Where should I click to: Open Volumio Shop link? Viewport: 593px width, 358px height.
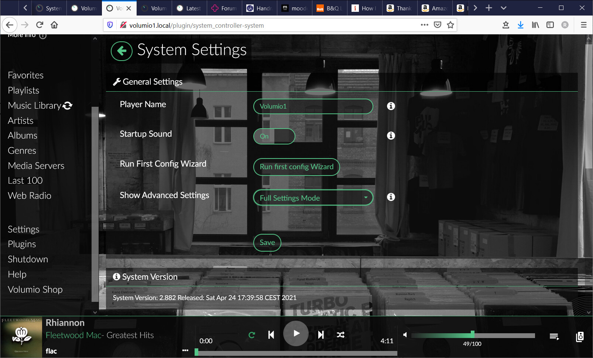coord(35,290)
